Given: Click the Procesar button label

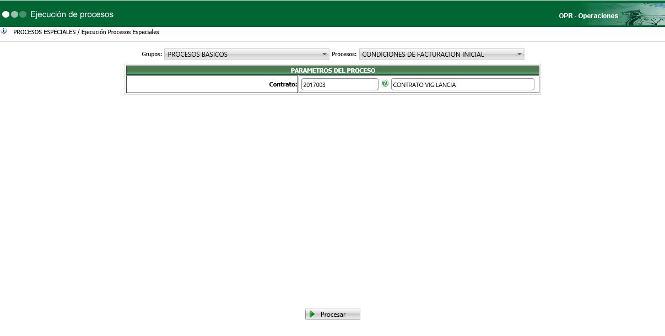Looking at the screenshot, I should (x=333, y=315).
